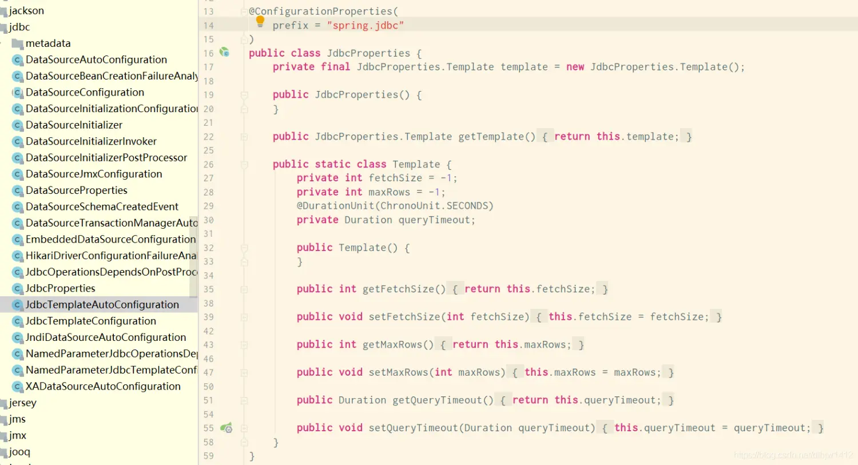
Task: Click the class icon beside JdbcProperties
Action: point(17,288)
